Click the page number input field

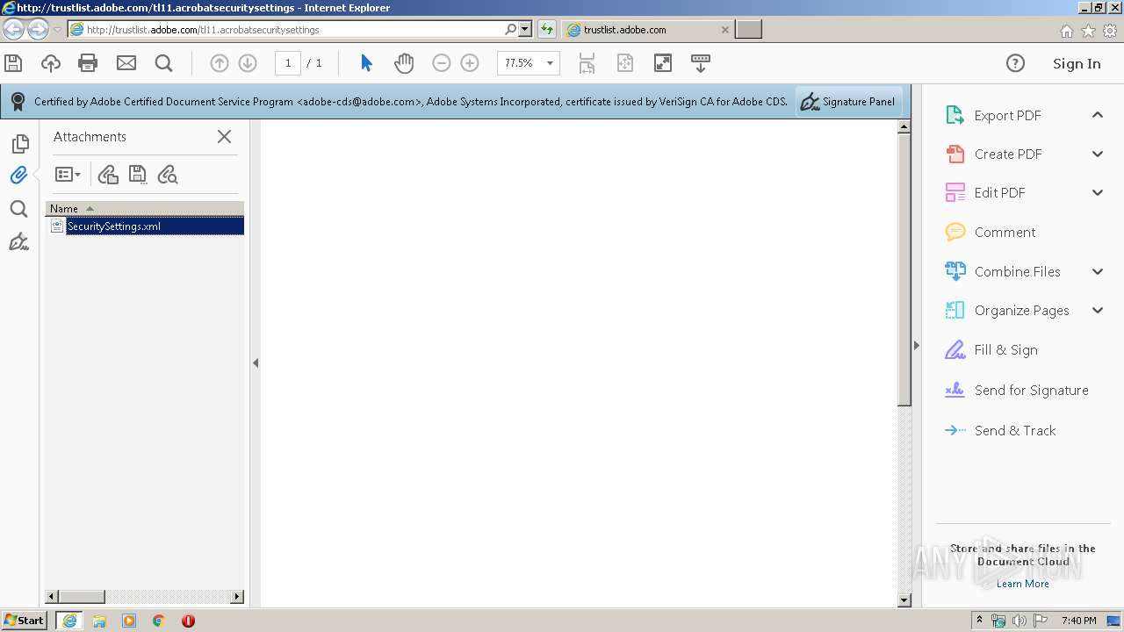(288, 63)
